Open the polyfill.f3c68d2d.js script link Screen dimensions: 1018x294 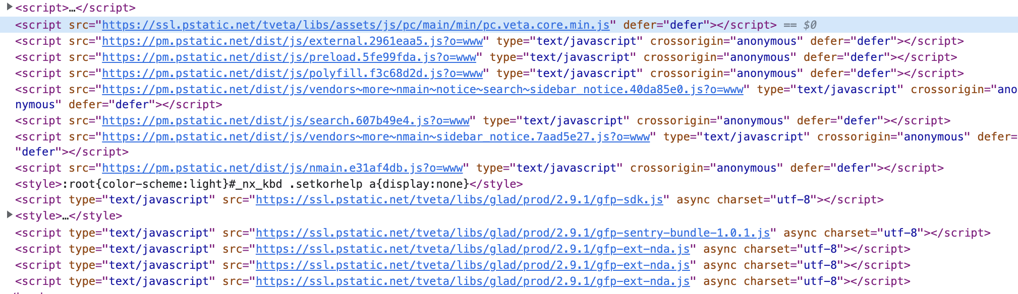pos(293,73)
